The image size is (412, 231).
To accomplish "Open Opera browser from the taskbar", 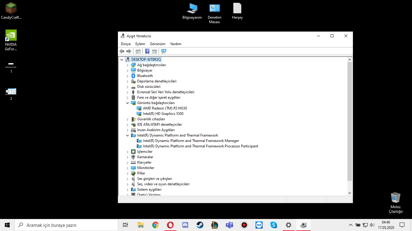I will (170, 225).
